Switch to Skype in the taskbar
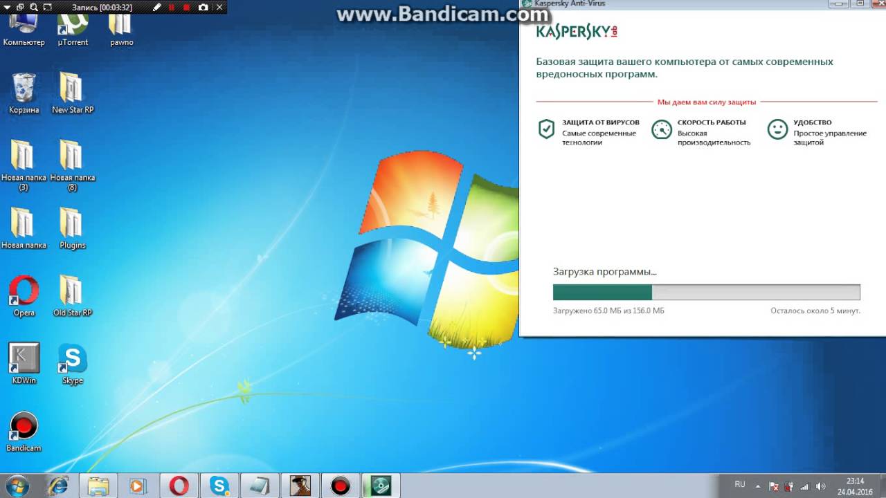886x498 pixels. pyautogui.click(x=219, y=486)
